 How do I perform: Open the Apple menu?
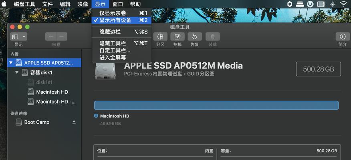click(x=4, y=4)
